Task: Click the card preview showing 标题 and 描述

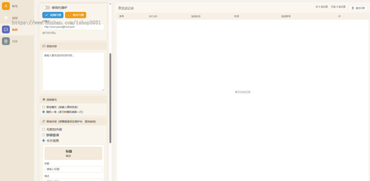Action: click(x=73, y=153)
